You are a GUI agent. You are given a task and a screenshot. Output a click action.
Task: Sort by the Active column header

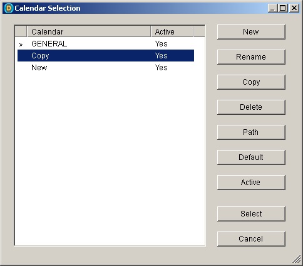click(x=172, y=31)
